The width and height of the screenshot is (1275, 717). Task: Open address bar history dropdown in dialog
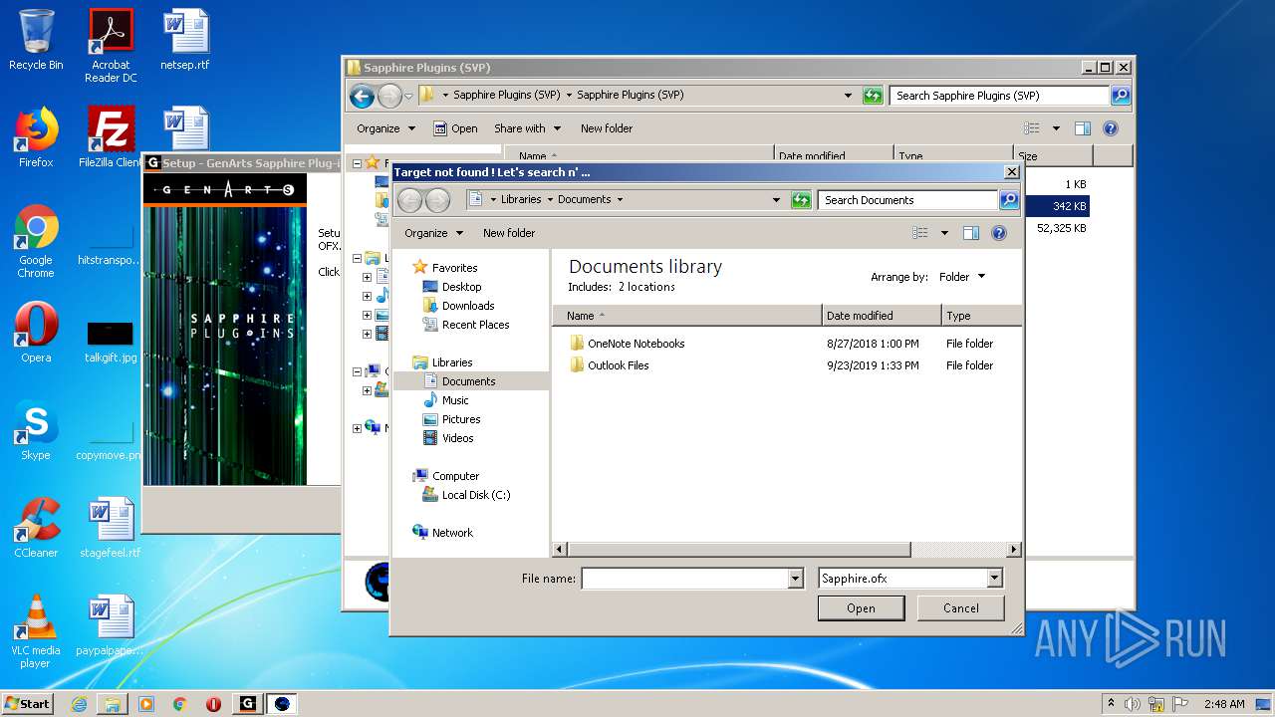point(777,200)
